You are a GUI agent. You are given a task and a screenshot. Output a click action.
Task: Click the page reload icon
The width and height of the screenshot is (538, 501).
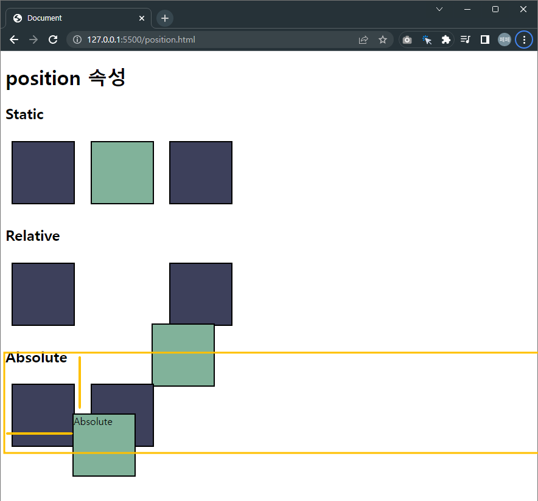coord(53,39)
